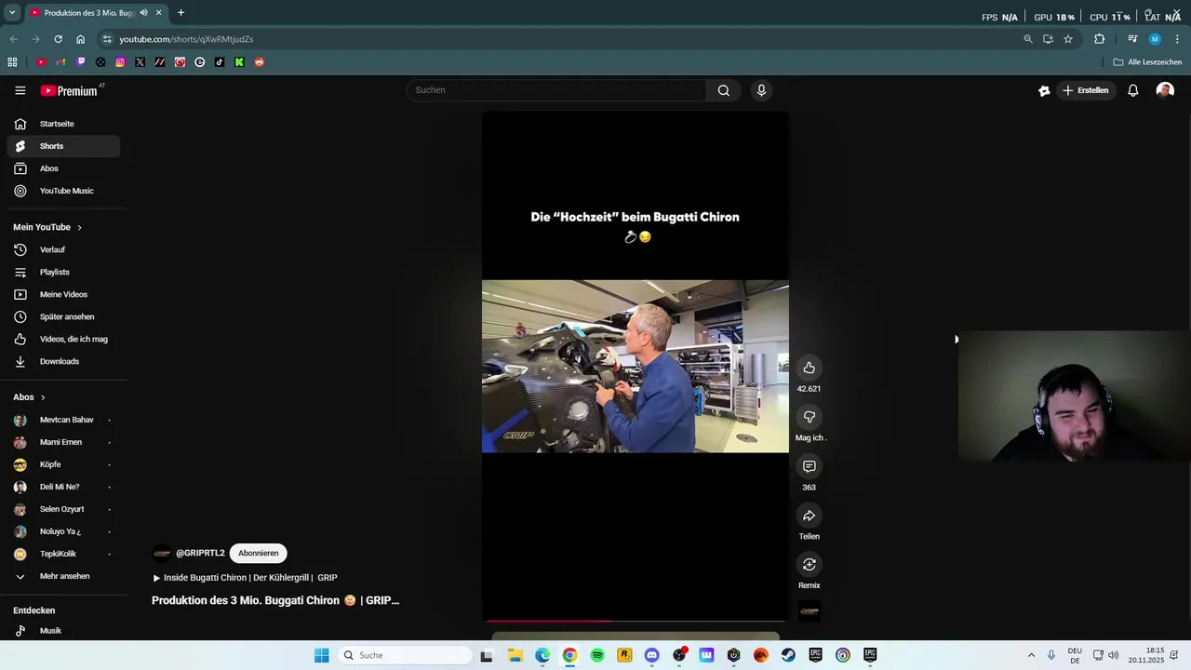Expand the Mein YouTube section arrow
Viewport: 1191px width, 670px height.
[79, 227]
